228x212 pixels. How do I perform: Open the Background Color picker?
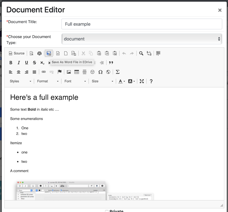[x=131, y=81]
